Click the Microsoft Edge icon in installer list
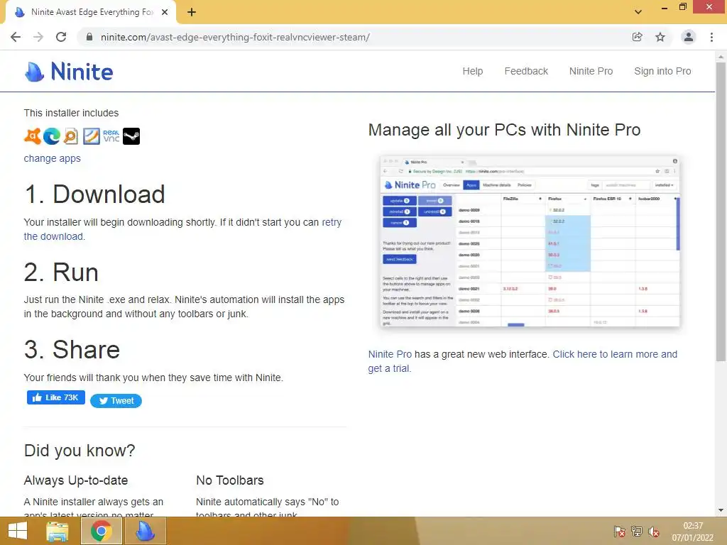727x545 pixels. click(52, 136)
